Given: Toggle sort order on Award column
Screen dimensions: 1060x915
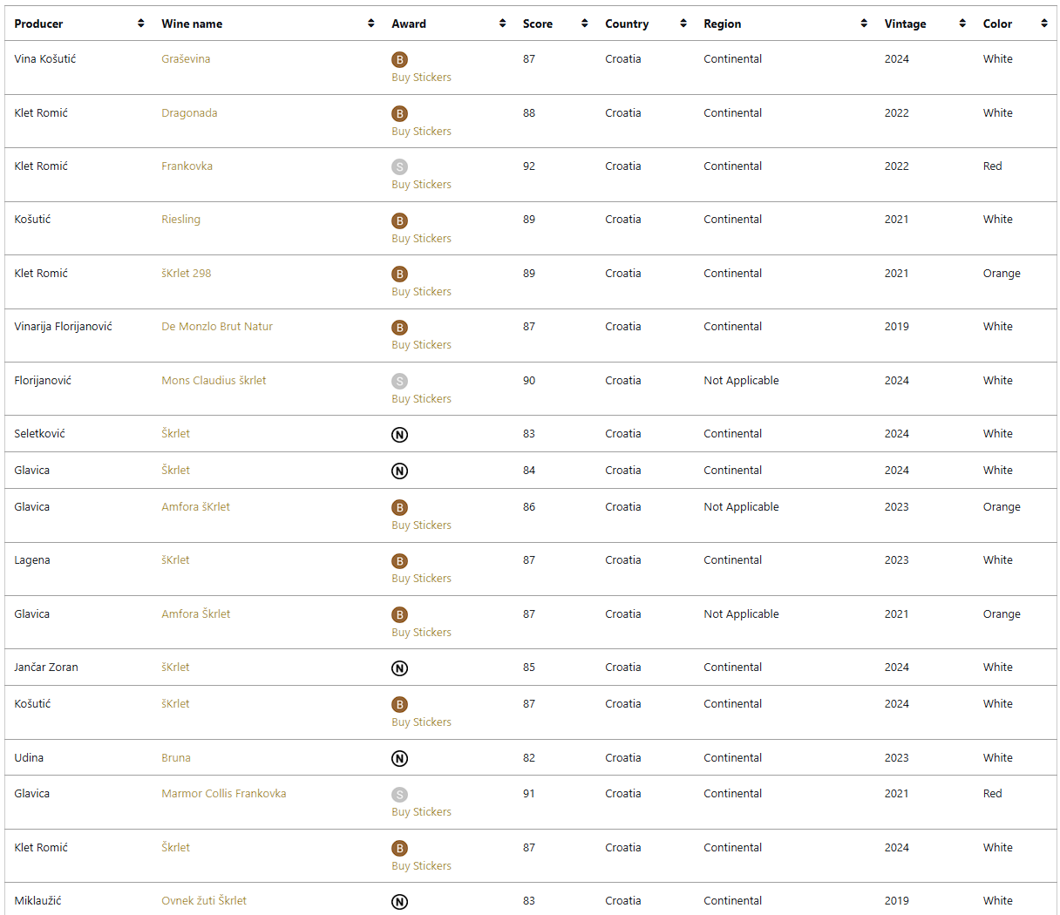Looking at the screenshot, I should (x=502, y=24).
